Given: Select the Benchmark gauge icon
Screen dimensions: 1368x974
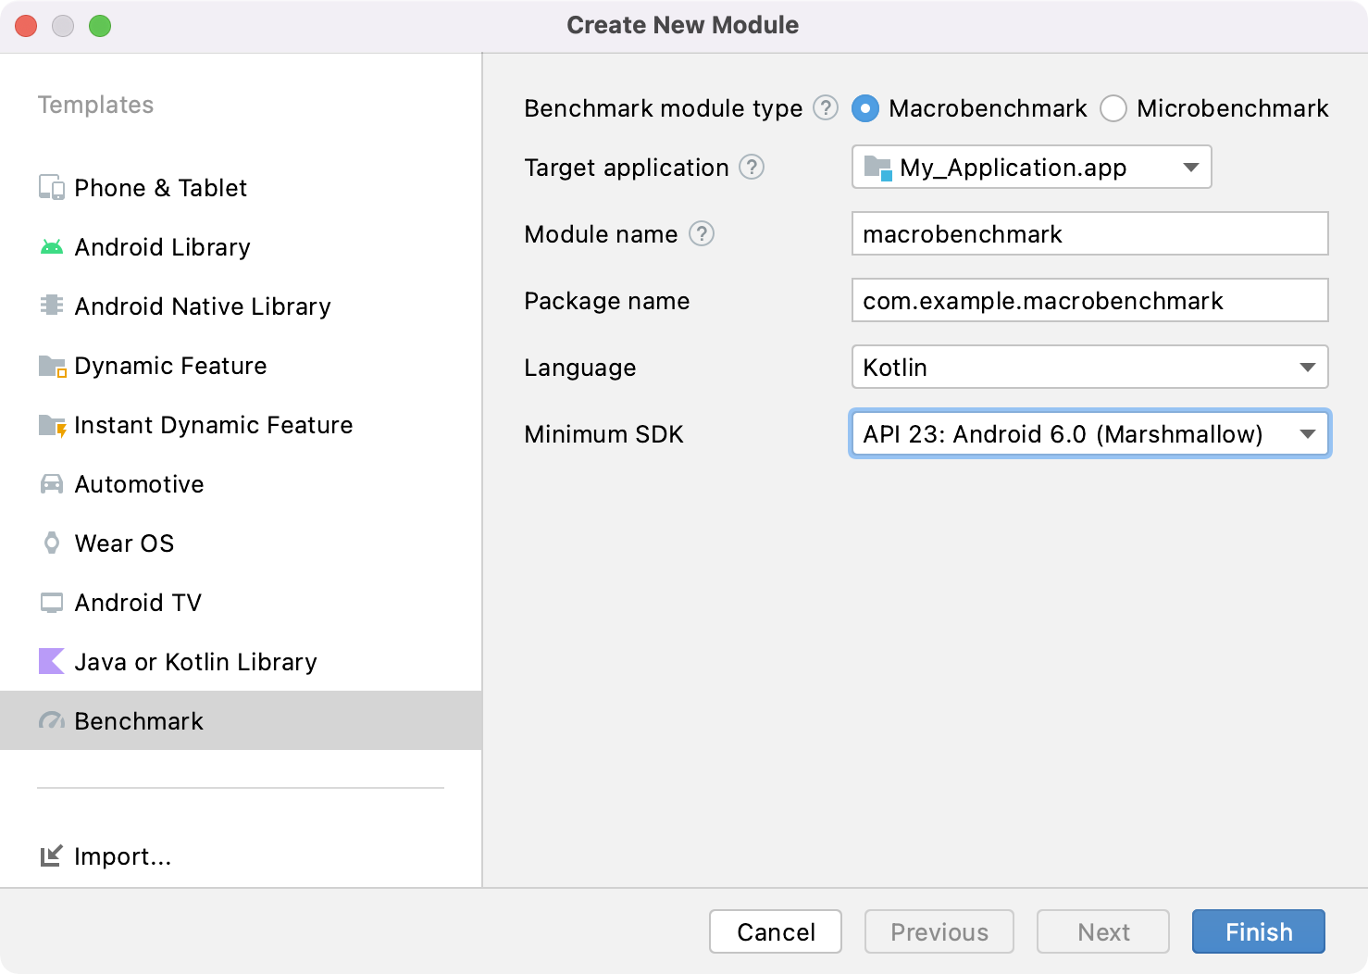Looking at the screenshot, I should tap(51, 720).
